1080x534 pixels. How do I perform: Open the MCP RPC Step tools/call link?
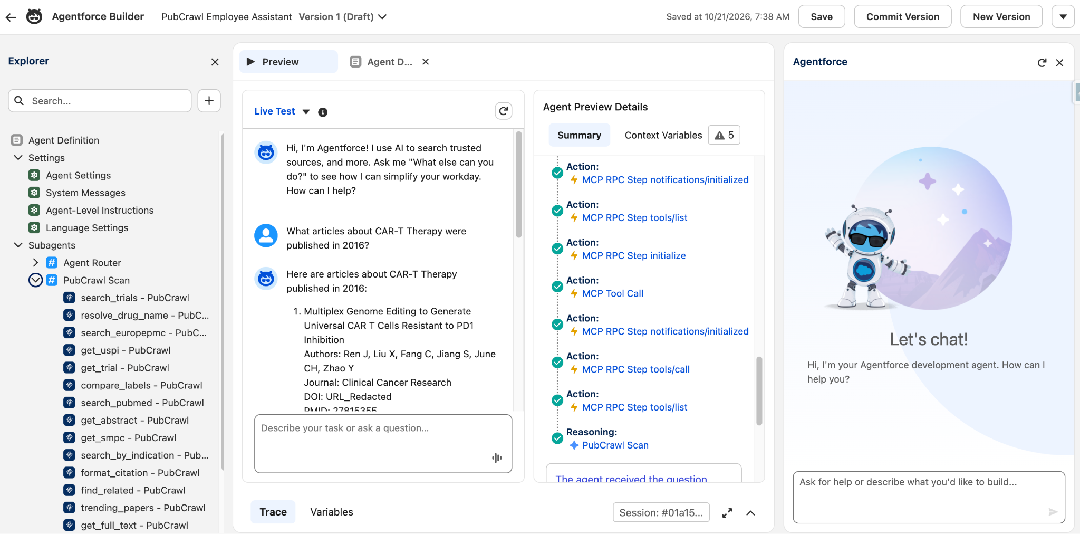(636, 369)
